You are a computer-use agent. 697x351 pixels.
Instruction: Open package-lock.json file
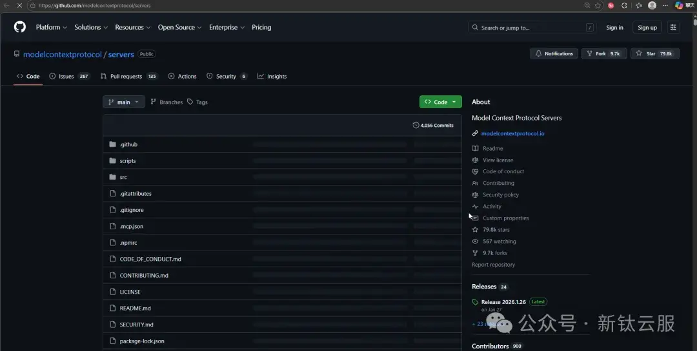pos(142,341)
